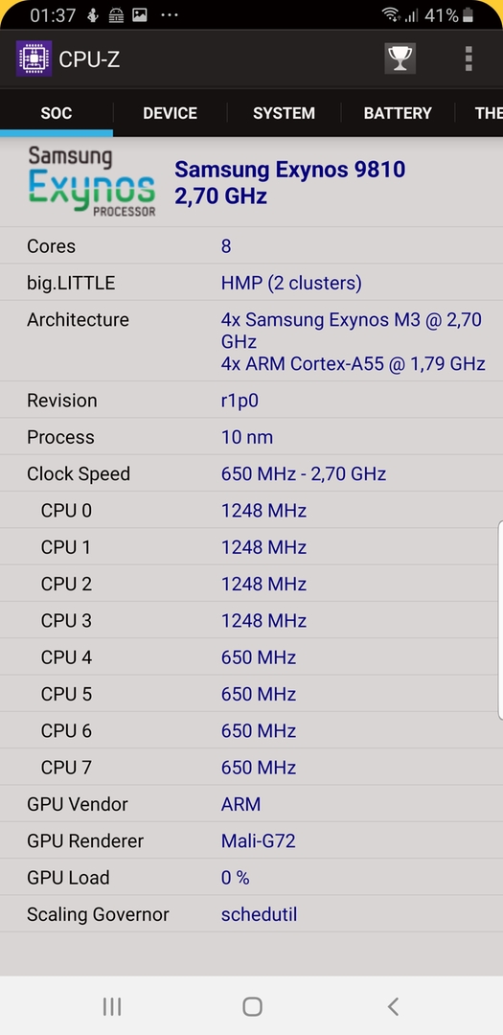
Task: Tap the Clock Speed row
Action: point(251,473)
